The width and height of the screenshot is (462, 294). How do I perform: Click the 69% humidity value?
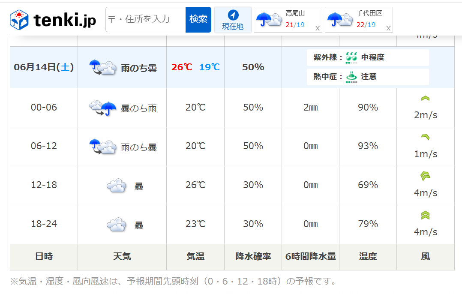pos(368,185)
